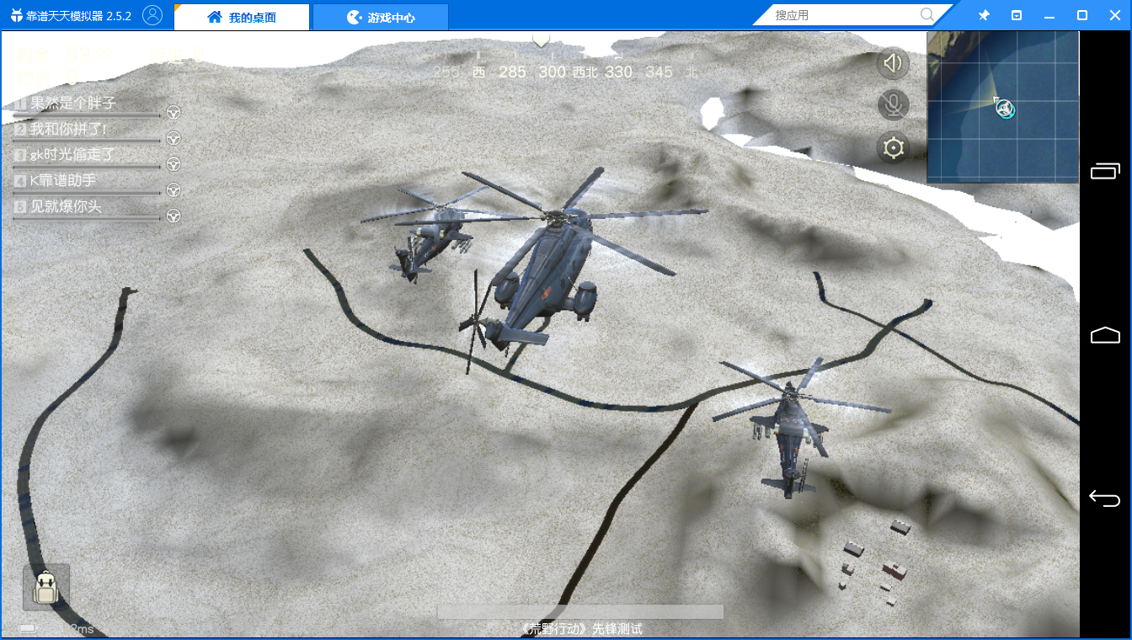Pin the emulator window with pushpin icon
Viewport: 1132px width, 640px height.
click(x=984, y=15)
